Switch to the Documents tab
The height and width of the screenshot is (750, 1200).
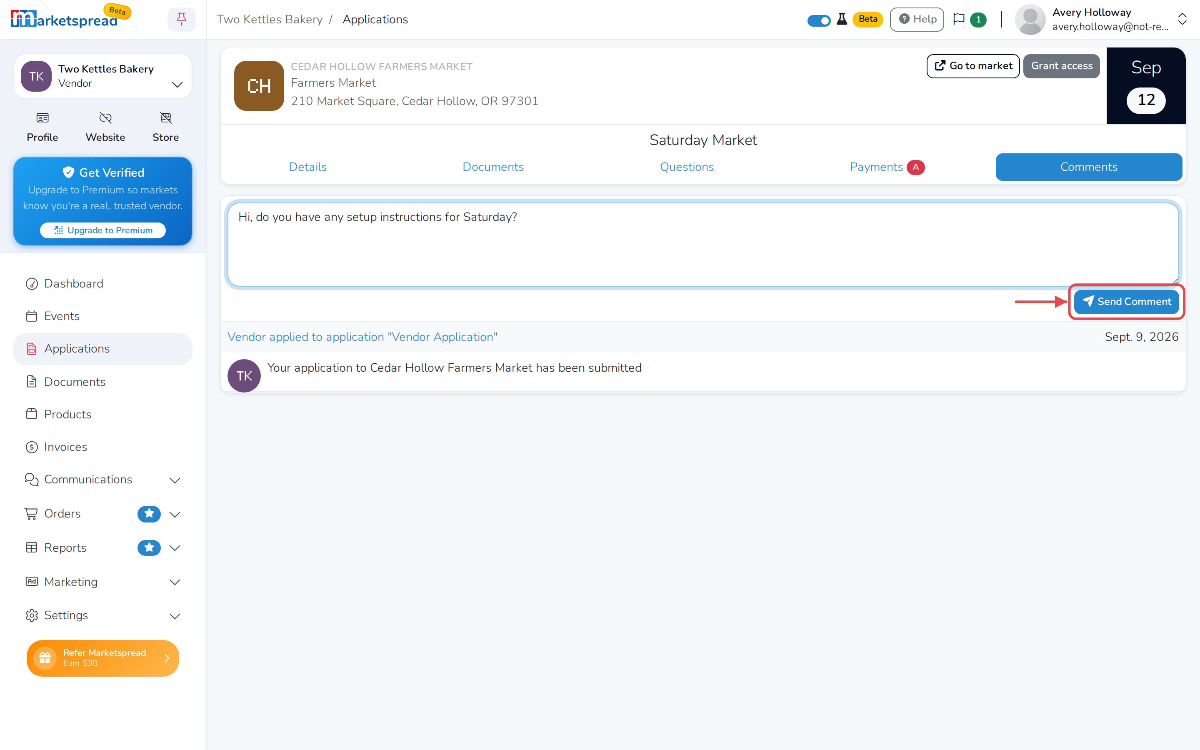(493, 167)
